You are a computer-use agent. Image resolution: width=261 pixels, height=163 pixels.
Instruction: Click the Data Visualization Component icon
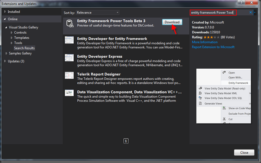pos(69,93)
